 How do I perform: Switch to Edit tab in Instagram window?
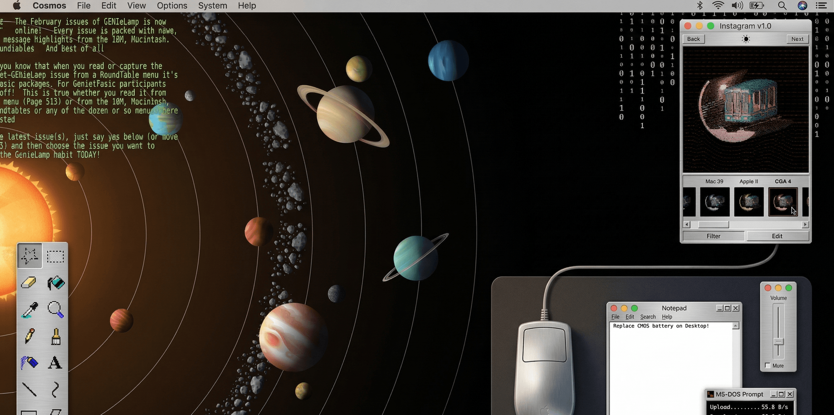coord(777,236)
